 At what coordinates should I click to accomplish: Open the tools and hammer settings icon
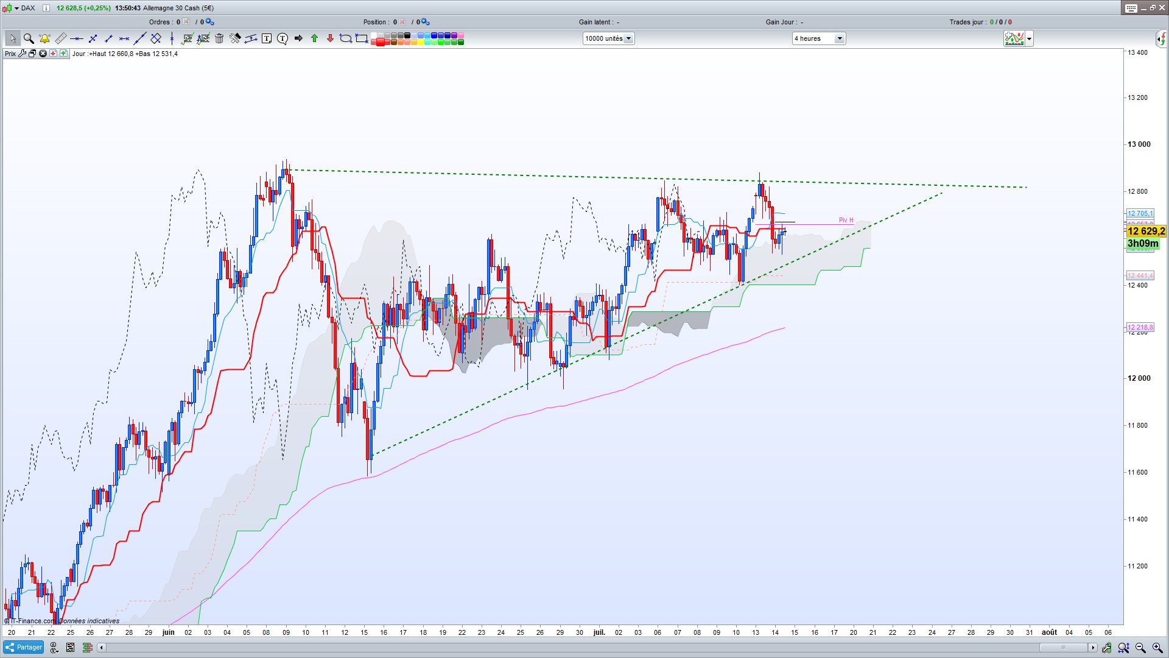235,38
